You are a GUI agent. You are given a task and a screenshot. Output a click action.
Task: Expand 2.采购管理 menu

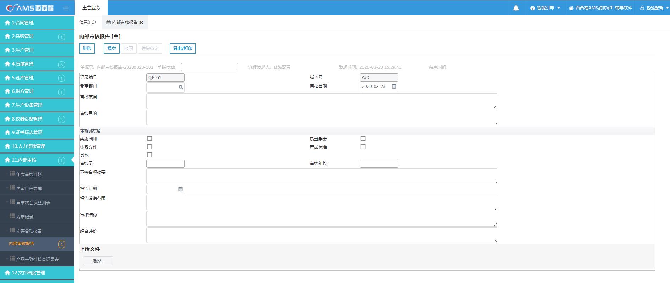(x=37, y=36)
